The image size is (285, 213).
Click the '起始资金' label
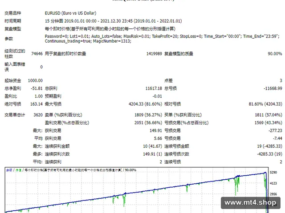[x=13, y=81]
